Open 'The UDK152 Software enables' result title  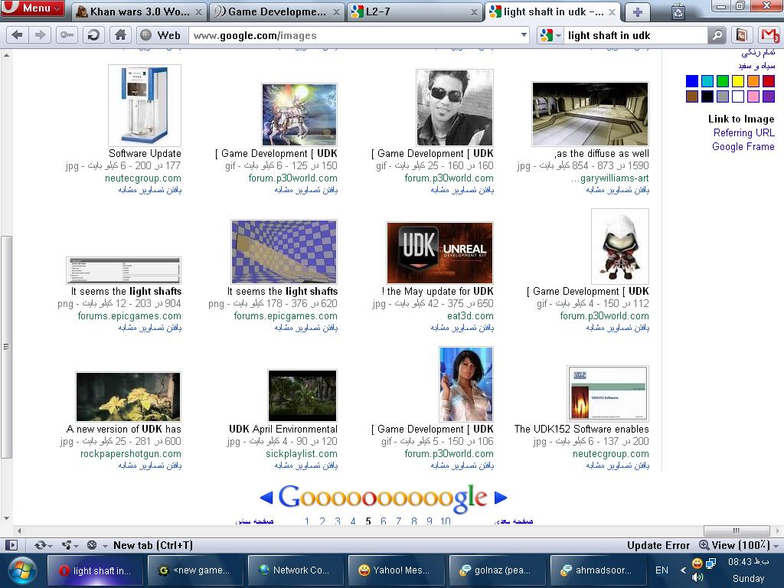582,429
